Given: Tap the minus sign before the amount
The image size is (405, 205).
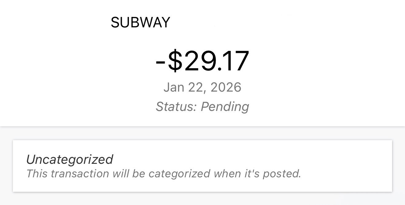Looking at the screenshot, I should (x=160, y=62).
